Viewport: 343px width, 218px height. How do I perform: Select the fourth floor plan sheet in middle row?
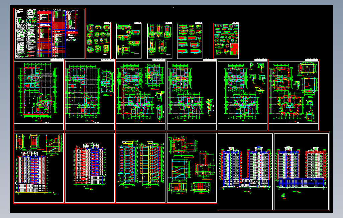pos(192,95)
